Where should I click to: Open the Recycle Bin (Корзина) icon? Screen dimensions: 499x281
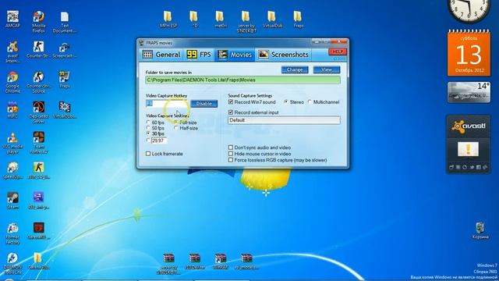click(x=480, y=231)
